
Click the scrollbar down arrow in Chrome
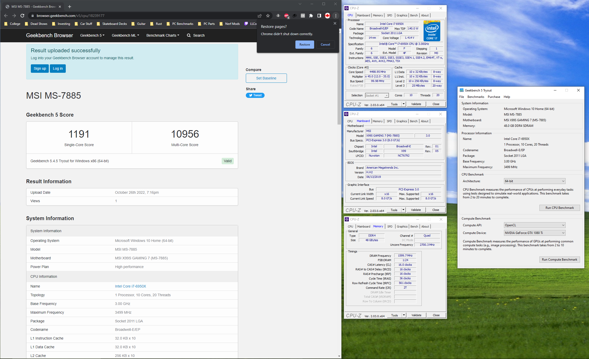point(339,356)
